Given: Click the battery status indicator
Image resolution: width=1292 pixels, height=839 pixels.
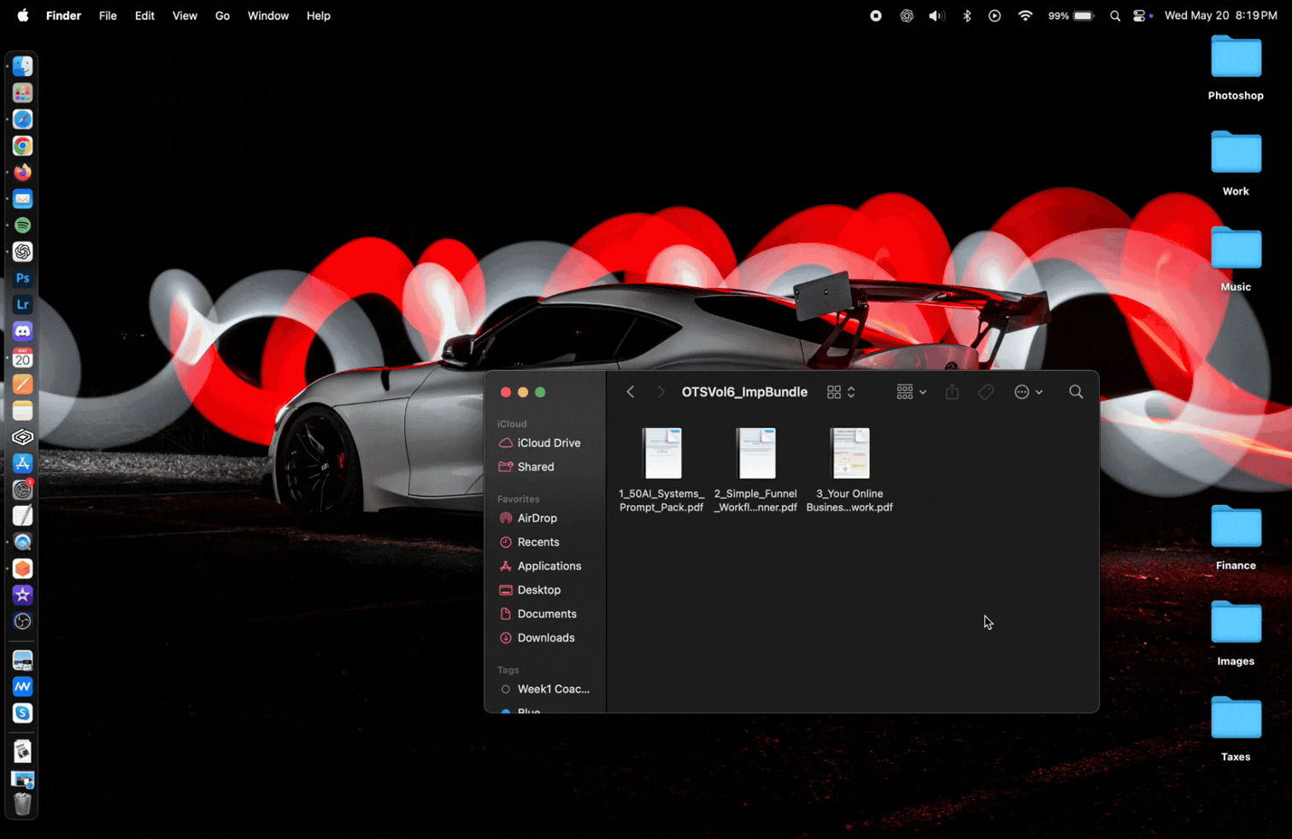Looking at the screenshot, I should pyautogui.click(x=1072, y=15).
